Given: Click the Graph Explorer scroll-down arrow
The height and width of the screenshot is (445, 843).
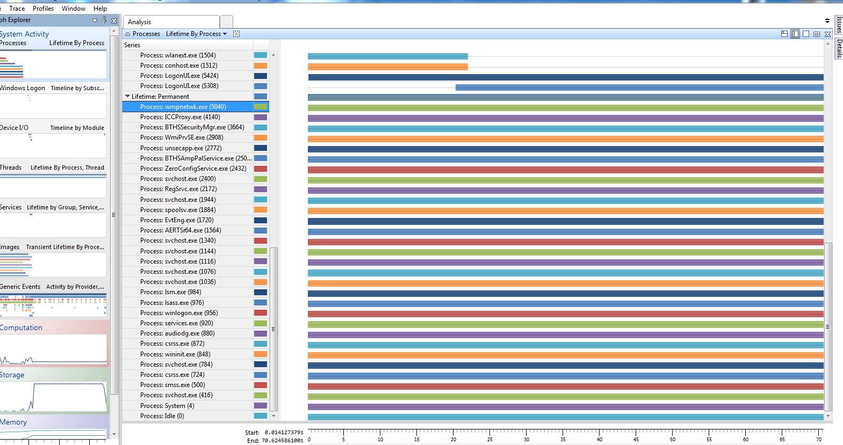Looking at the screenshot, I should (x=114, y=434).
